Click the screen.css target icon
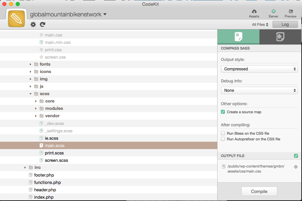This screenshot has height=201, width=302. 41,57
